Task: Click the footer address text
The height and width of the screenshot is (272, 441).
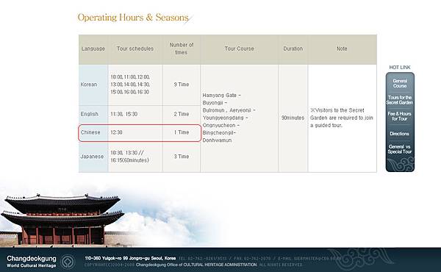Action: [130, 258]
